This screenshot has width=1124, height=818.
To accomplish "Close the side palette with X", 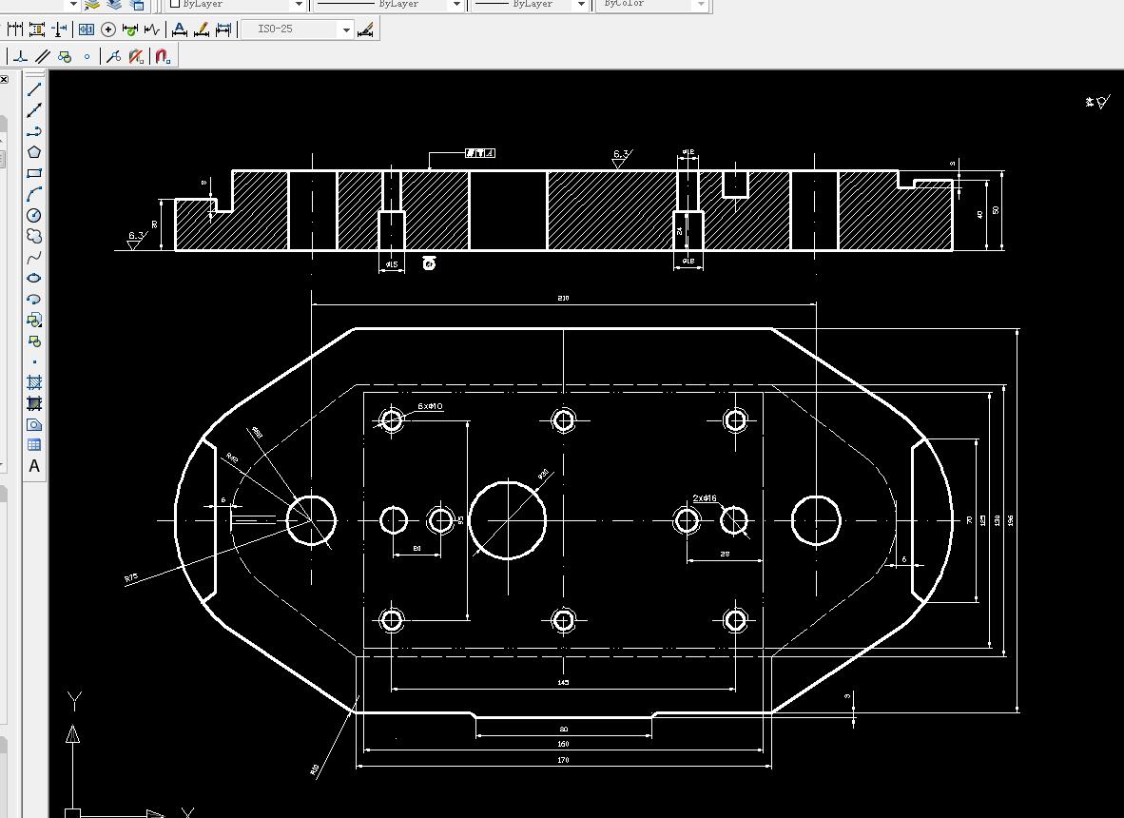I will [x=4, y=80].
